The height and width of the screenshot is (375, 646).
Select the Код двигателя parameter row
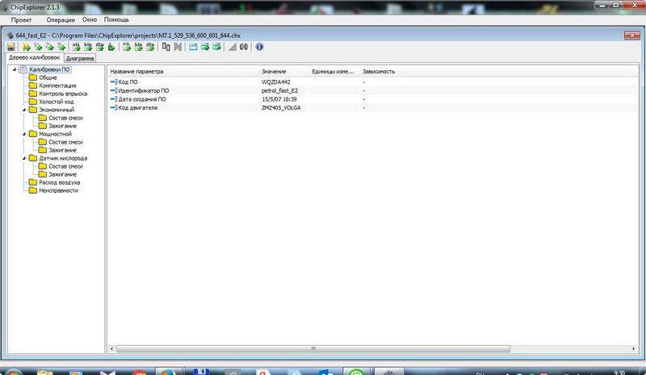coord(137,108)
